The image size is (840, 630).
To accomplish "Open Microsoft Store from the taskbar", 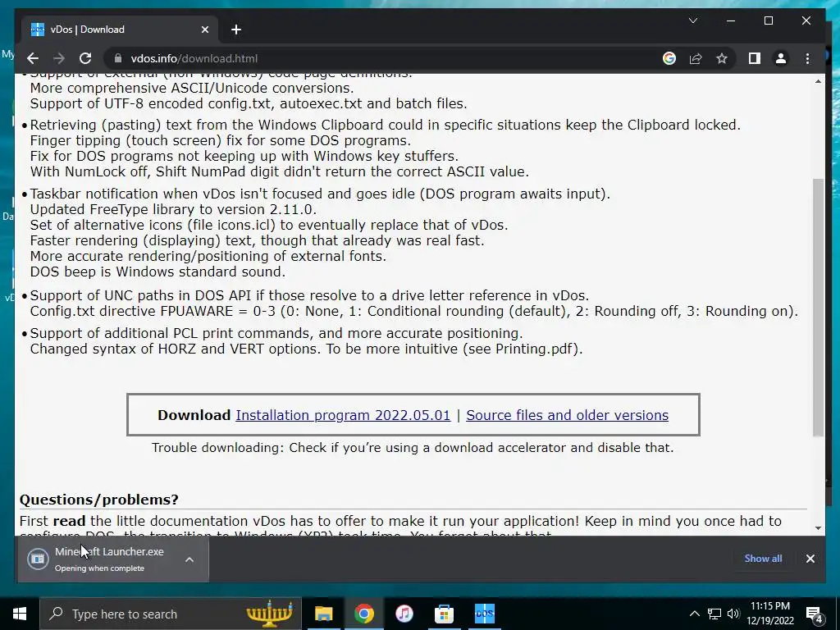I will point(444,614).
